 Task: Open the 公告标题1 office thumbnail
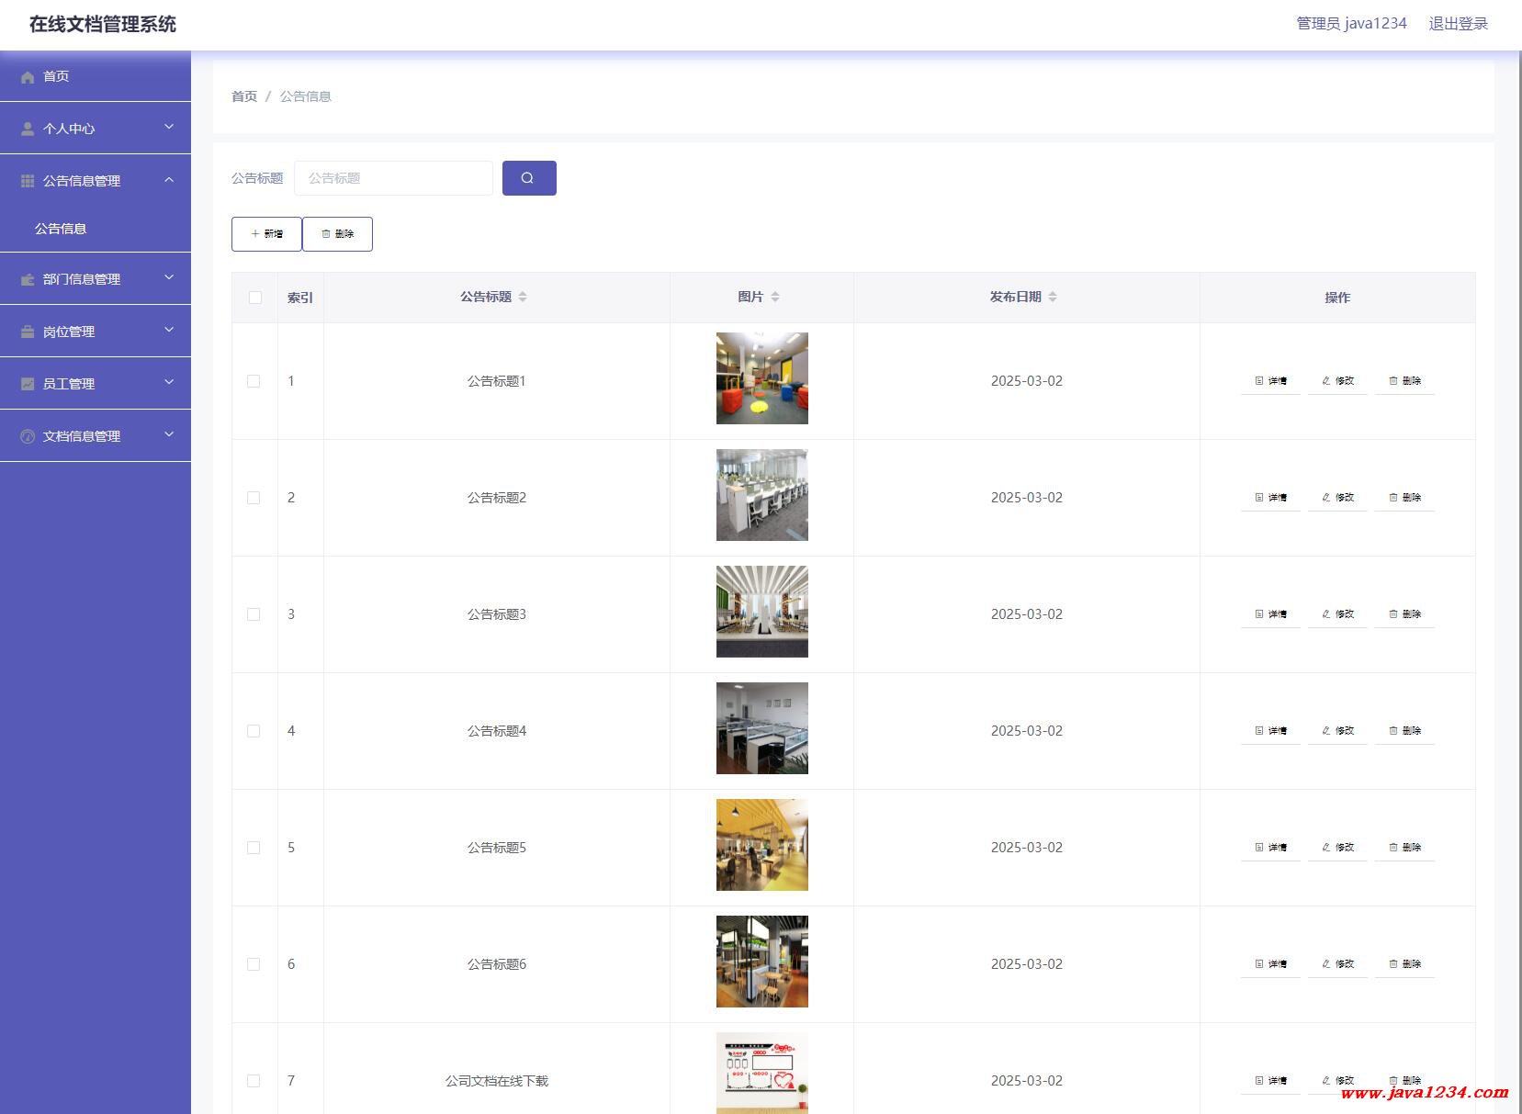pyautogui.click(x=762, y=378)
